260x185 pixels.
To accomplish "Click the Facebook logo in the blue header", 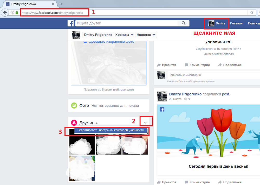I will click(x=70, y=23).
